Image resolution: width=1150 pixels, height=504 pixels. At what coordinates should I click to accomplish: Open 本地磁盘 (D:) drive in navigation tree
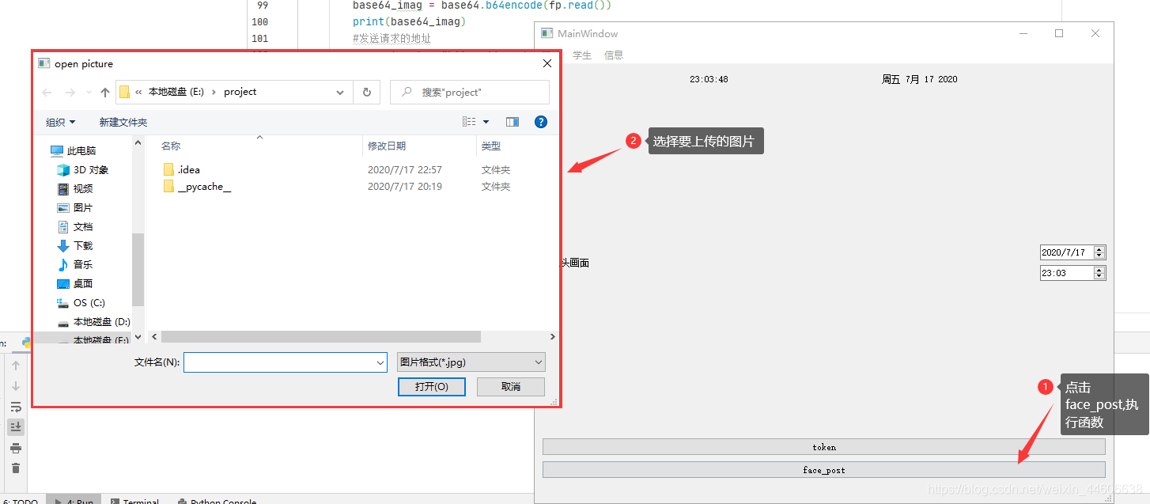click(94, 322)
